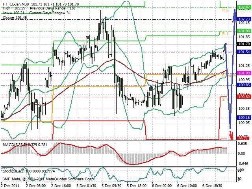
Task: Click the blue 101.54 price tag
Action: [244, 52]
